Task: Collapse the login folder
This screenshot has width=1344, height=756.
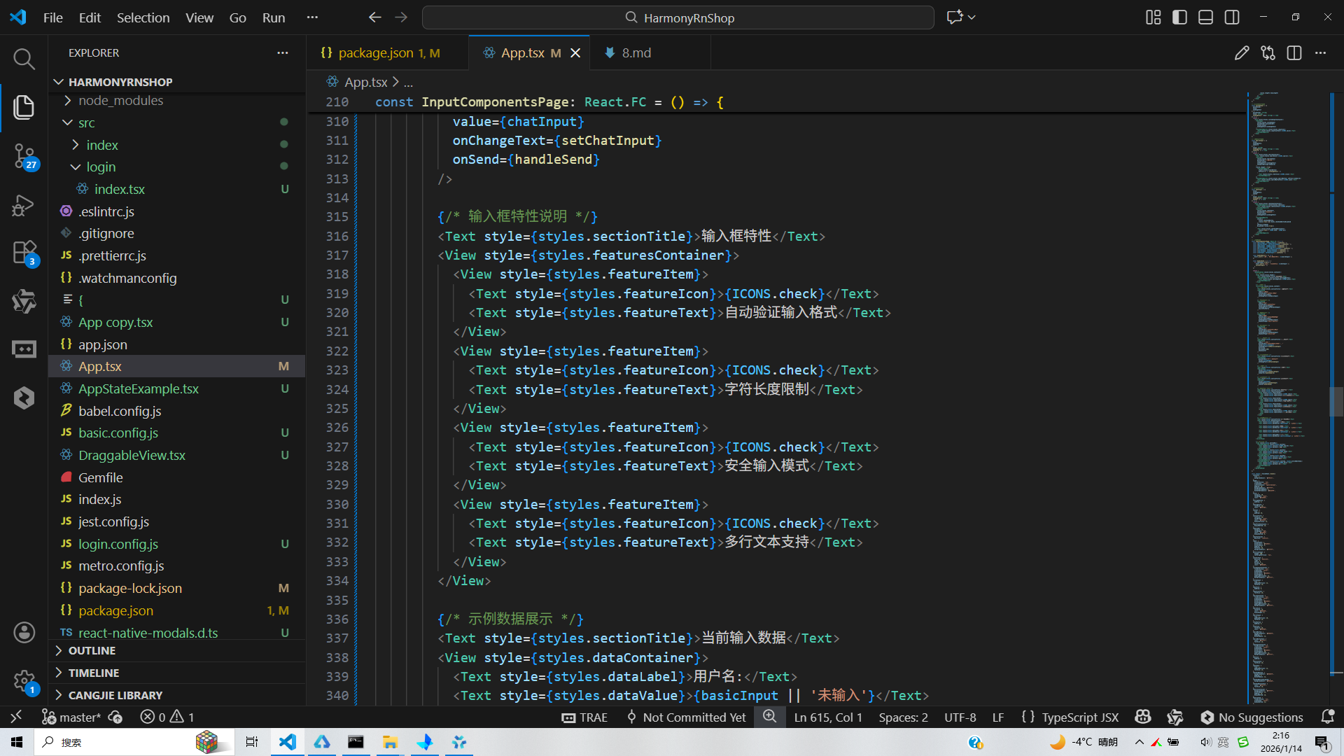Action: 101,167
